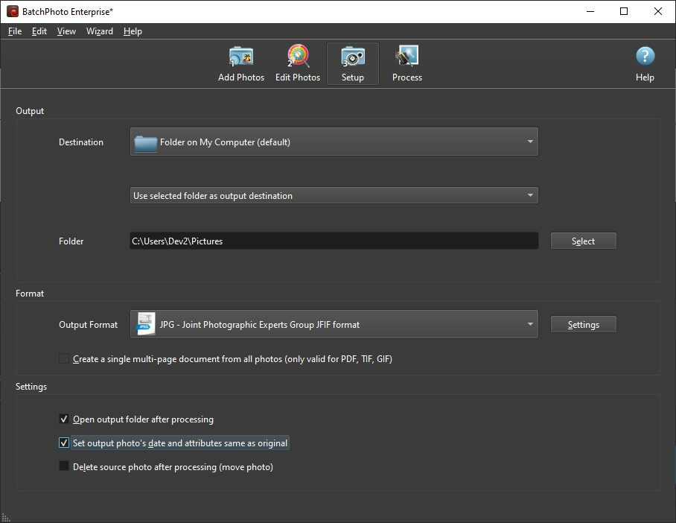Click the Folder path input field
This screenshot has height=523, width=676.
pyautogui.click(x=334, y=241)
